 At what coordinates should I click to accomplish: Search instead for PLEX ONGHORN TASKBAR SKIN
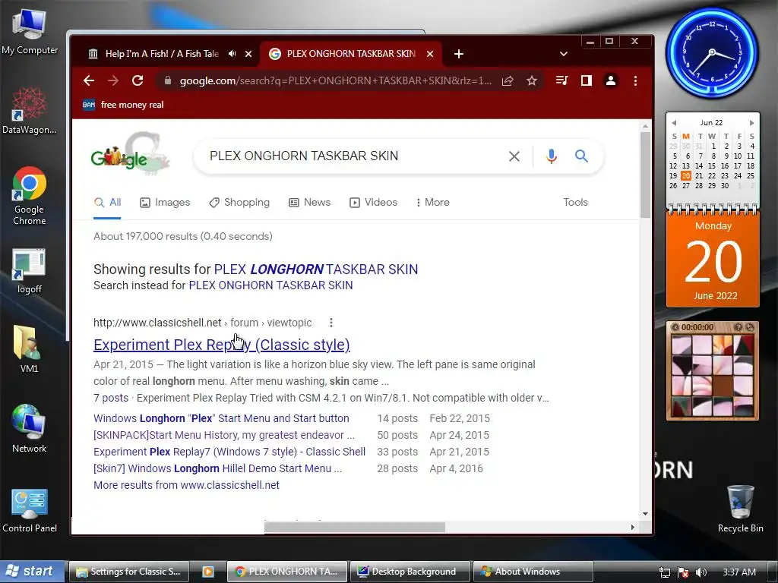[271, 285]
